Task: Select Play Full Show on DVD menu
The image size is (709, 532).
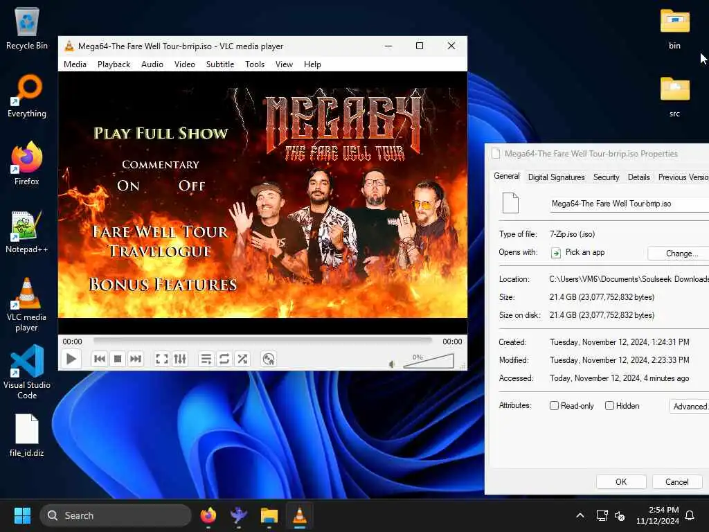Action: pyautogui.click(x=161, y=133)
